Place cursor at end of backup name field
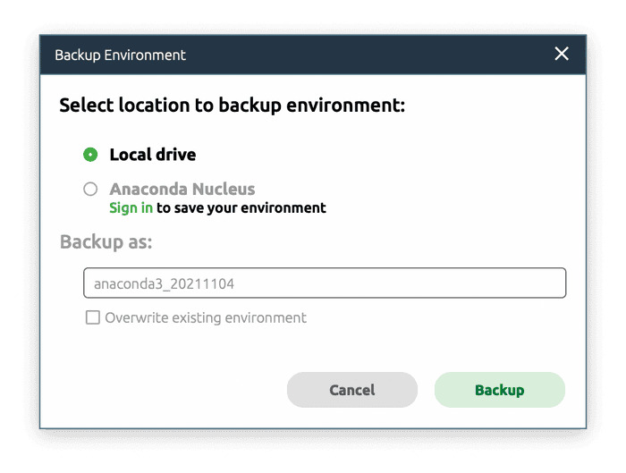Screen dimensions: 626x473 point(537,283)
